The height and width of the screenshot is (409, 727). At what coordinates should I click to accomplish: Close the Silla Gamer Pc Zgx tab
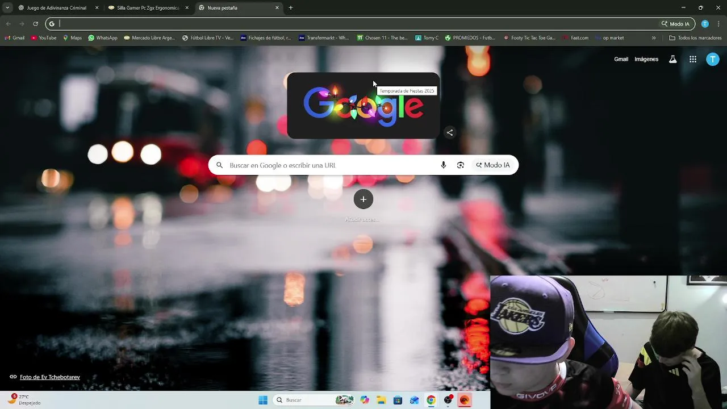coord(187,8)
